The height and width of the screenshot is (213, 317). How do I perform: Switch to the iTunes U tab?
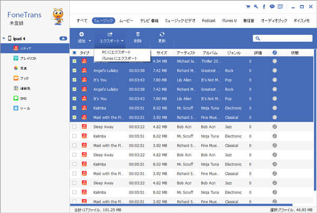point(229,21)
